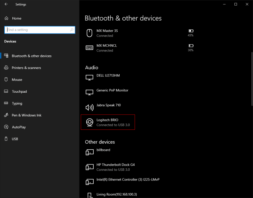Open Touchpad settings

(x=19, y=91)
